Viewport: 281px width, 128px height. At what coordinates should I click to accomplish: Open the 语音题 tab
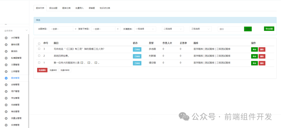pyautogui.click(x=92, y=8)
